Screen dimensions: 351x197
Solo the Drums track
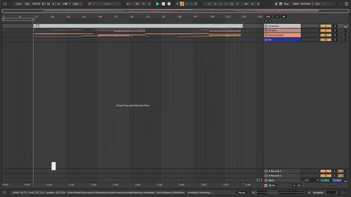[x=334, y=31]
